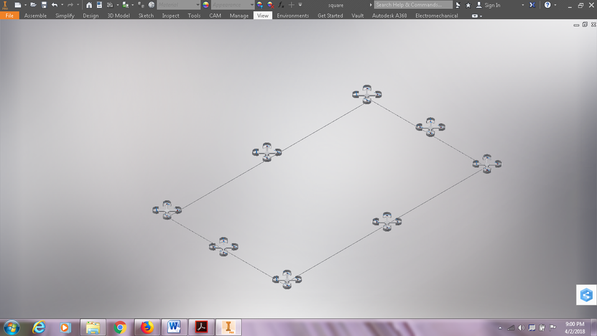Viewport: 597px width, 336px height.
Task: Click the Favorites star icon
Action: (x=468, y=5)
